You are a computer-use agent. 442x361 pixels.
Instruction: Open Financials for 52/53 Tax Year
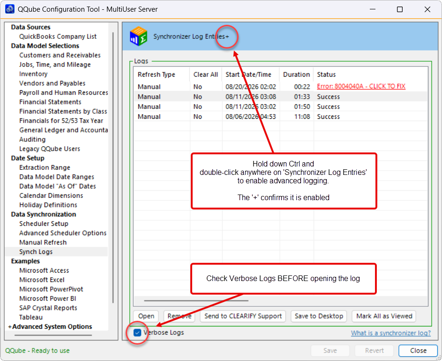[x=61, y=121]
